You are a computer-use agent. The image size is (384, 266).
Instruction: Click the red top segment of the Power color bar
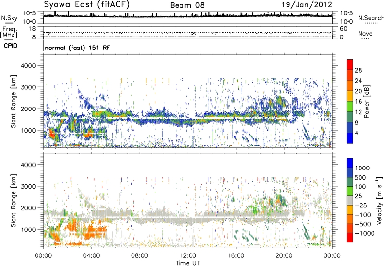tap(350, 64)
